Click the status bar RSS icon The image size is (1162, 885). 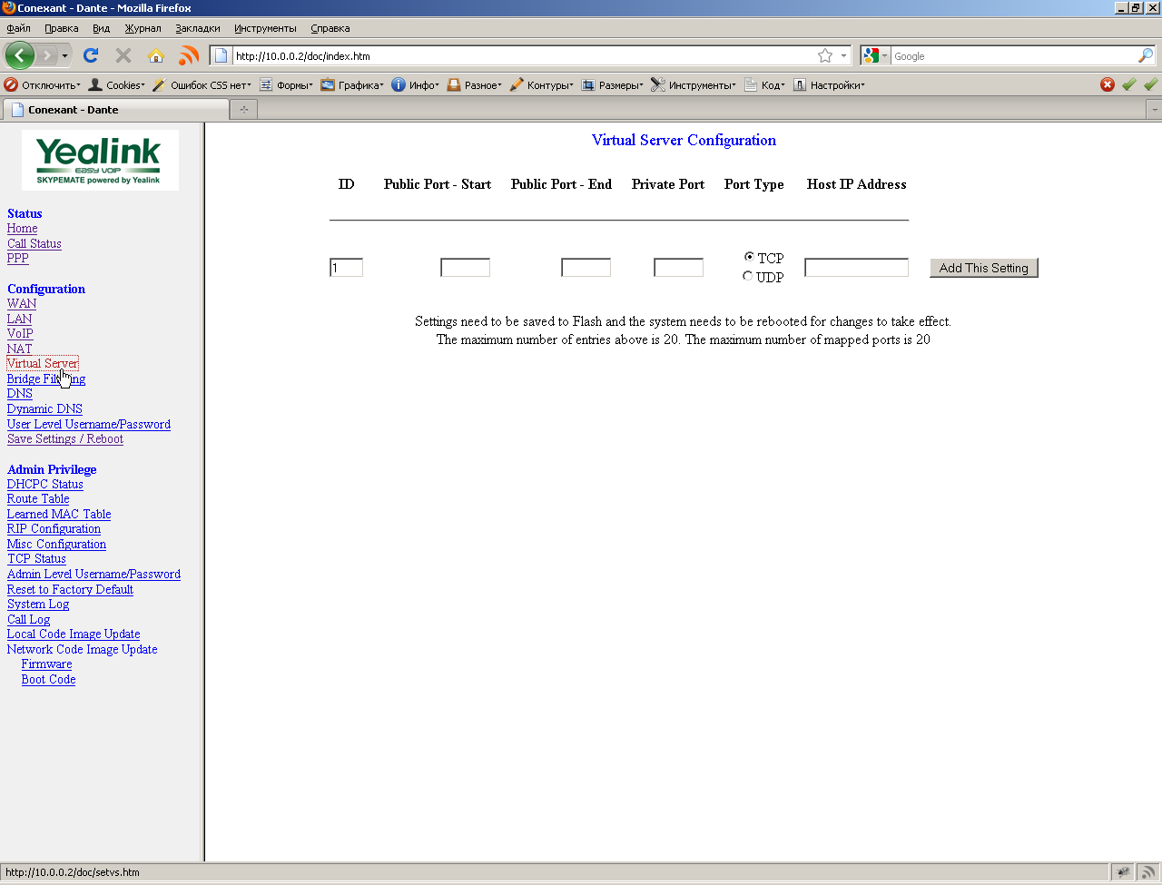(1147, 872)
